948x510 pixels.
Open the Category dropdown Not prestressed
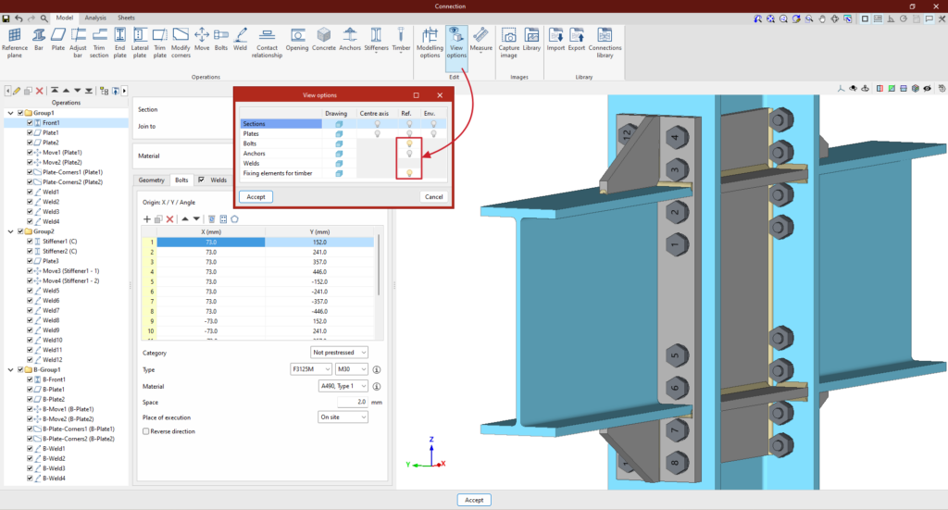(x=340, y=352)
